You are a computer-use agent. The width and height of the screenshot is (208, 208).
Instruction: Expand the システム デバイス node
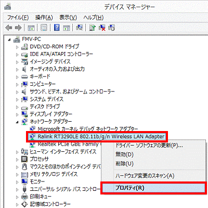coord(17,100)
